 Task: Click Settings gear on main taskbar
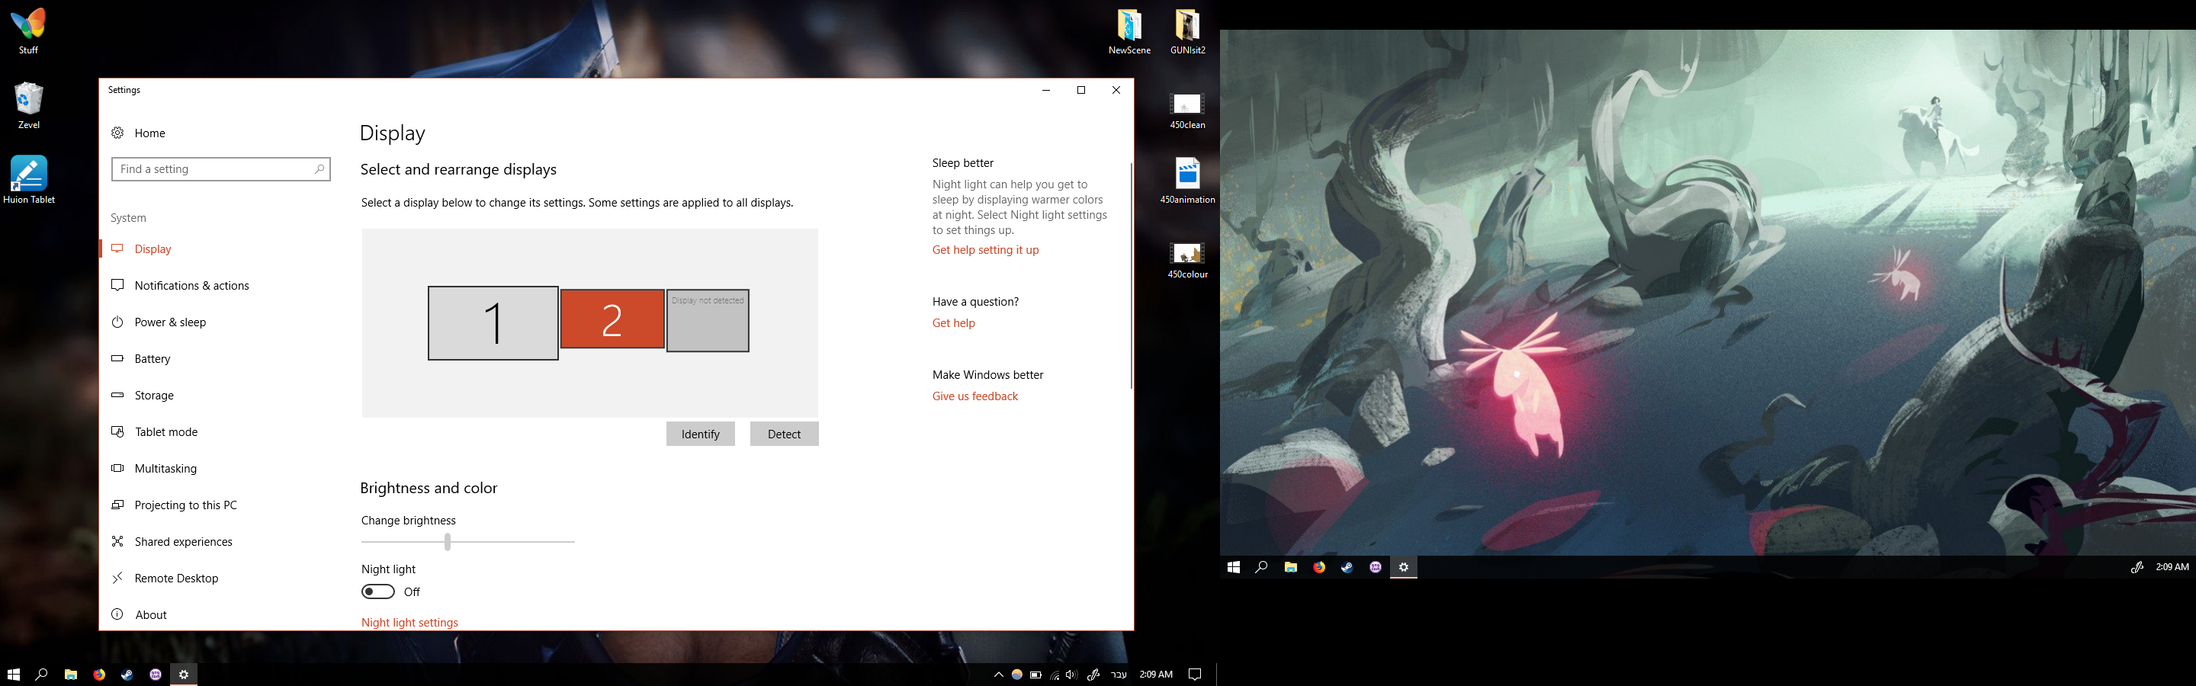coord(183,674)
